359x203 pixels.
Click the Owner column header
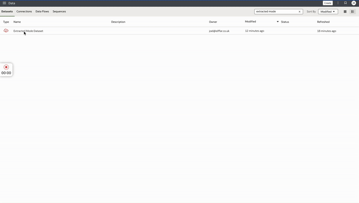(x=213, y=22)
